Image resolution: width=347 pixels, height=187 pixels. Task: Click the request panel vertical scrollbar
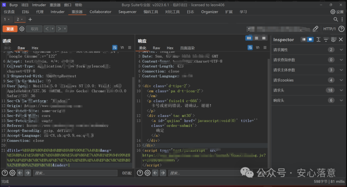click(x=133, y=122)
